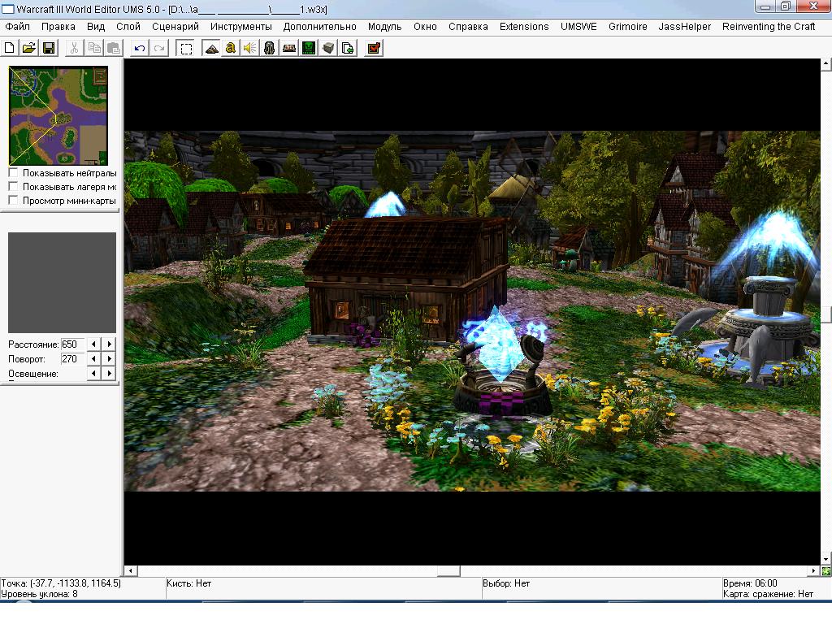The height and width of the screenshot is (624, 832).
Task: Enable the Показывать нейтралы checkbox
Action: 13,172
